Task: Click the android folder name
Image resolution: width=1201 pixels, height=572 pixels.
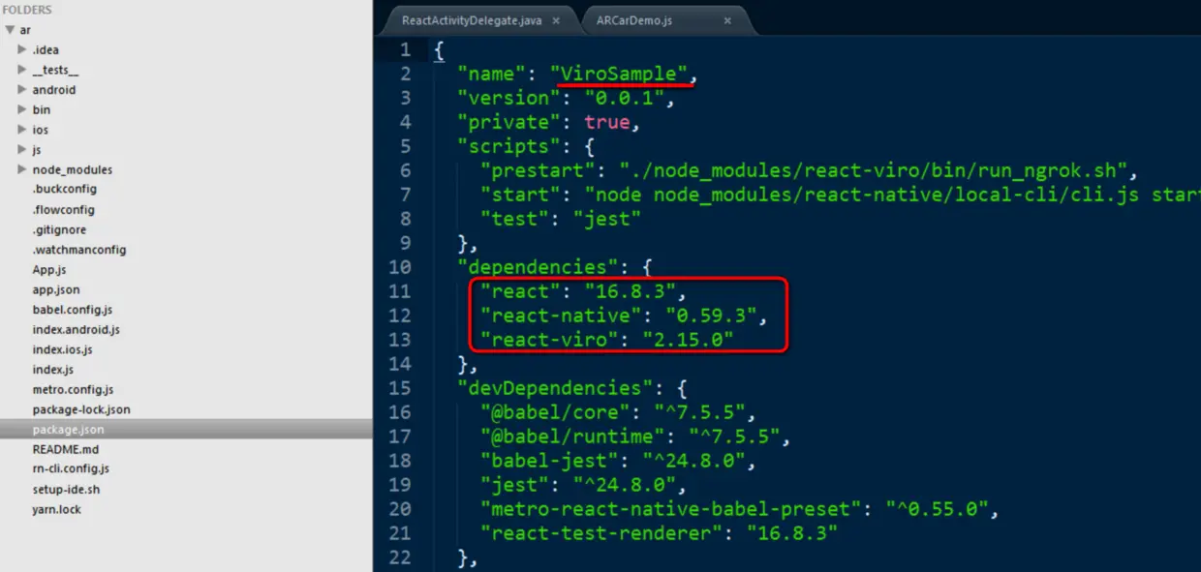Action: (x=54, y=90)
